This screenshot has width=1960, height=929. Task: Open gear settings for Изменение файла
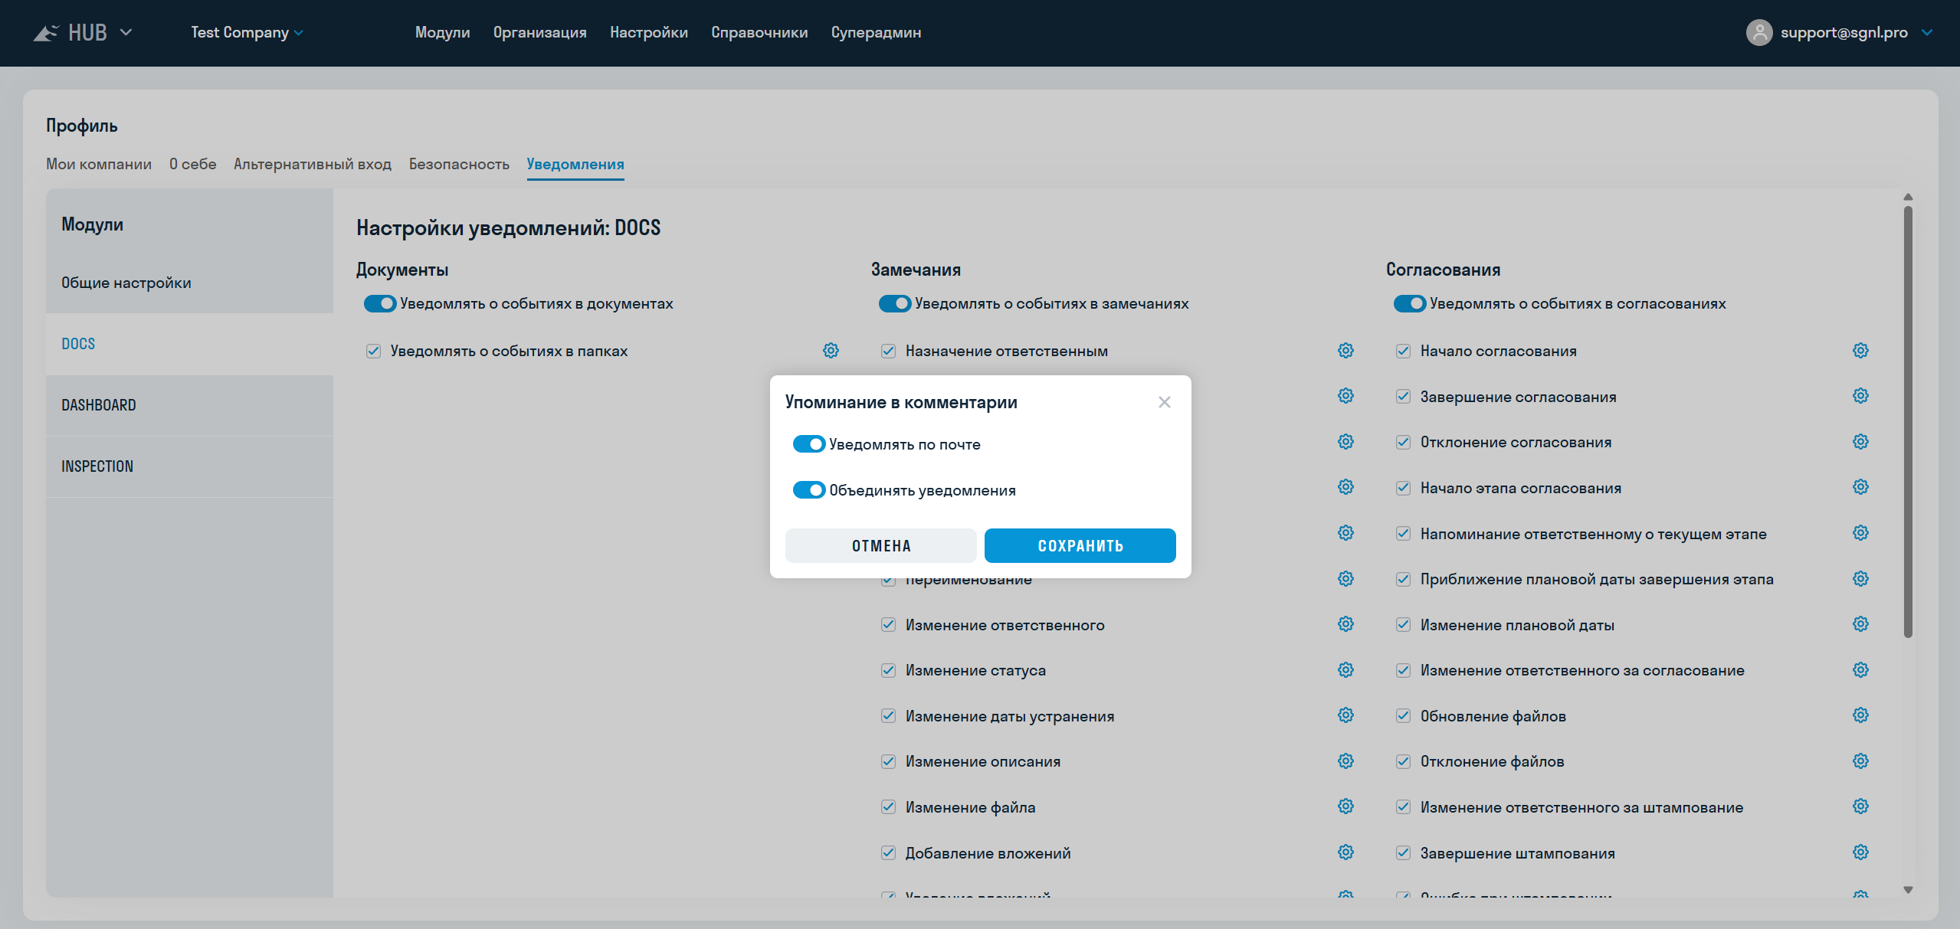[1345, 806]
